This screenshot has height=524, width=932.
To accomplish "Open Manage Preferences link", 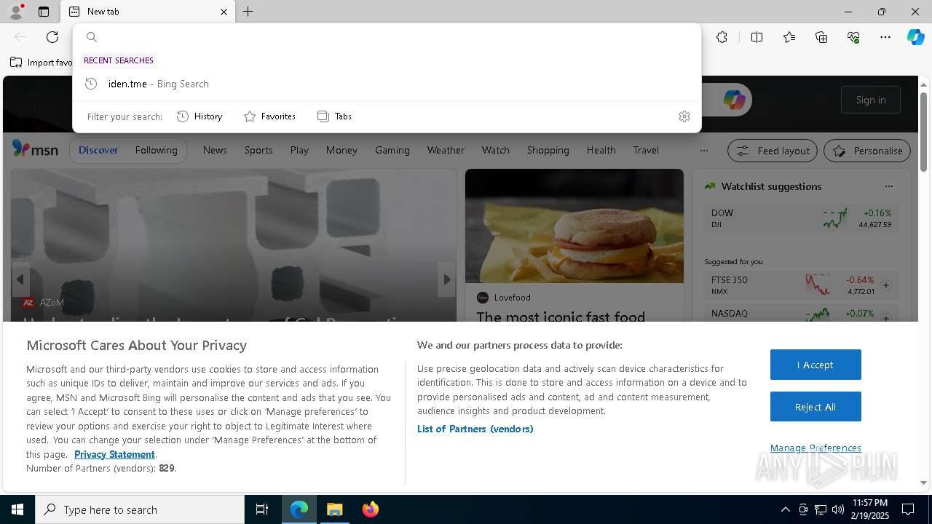I will click(x=815, y=448).
